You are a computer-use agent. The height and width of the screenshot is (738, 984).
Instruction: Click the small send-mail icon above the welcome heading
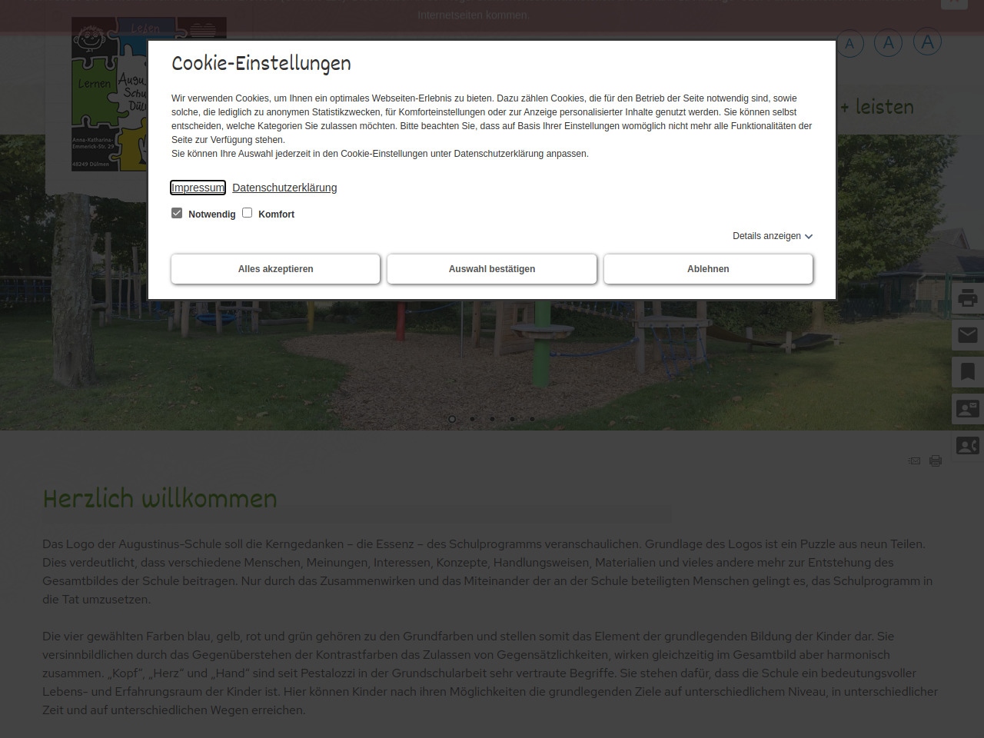click(914, 461)
